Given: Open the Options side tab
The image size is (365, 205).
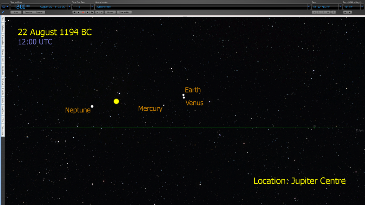Looking at the screenshot, I should coord(3,28).
